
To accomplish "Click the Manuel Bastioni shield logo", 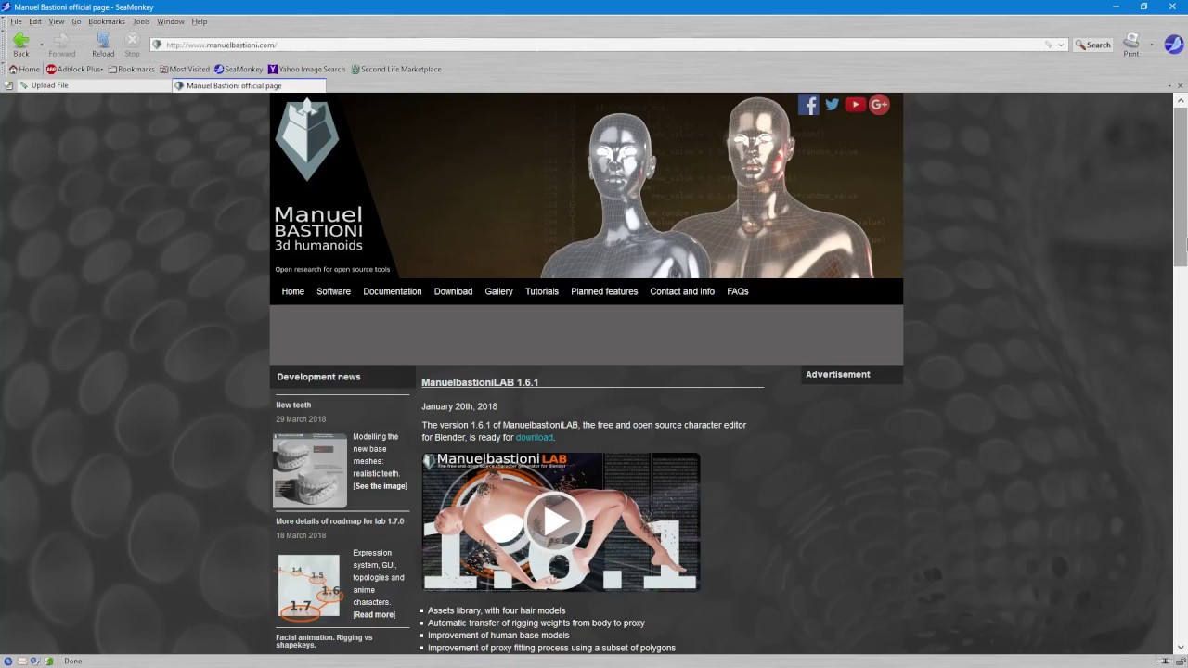I will pos(307,139).
